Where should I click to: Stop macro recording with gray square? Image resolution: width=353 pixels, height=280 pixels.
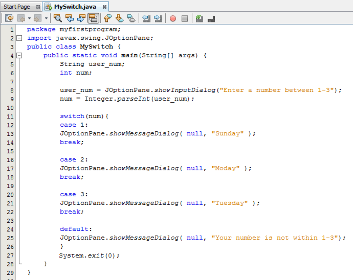point(184,19)
